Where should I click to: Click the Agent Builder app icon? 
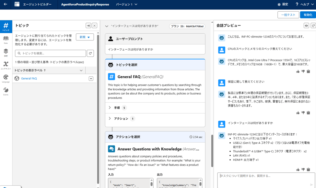coord(17,4)
